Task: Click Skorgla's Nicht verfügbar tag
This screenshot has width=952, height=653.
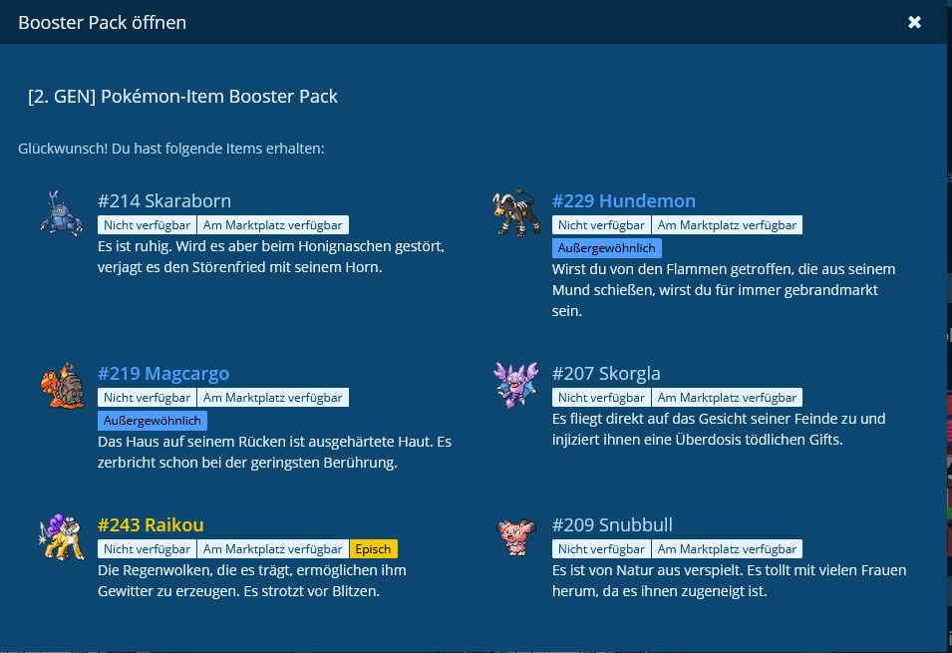Action: [601, 398]
